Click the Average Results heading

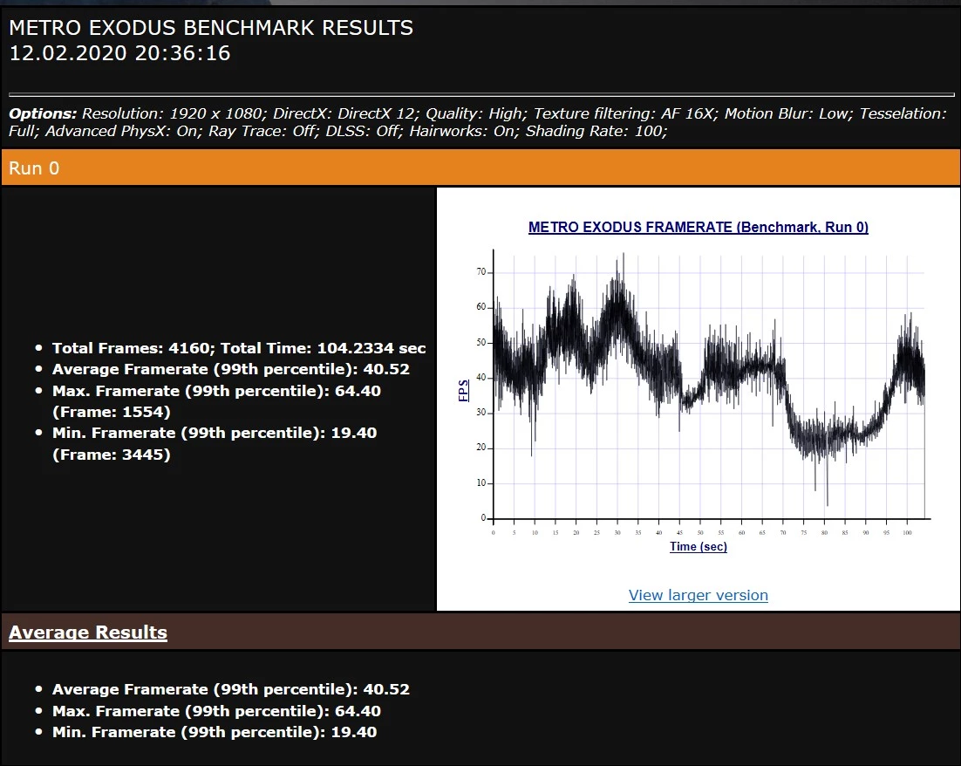click(x=88, y=633)
